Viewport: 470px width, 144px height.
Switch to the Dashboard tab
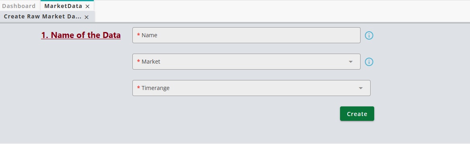tap(19, 6)
